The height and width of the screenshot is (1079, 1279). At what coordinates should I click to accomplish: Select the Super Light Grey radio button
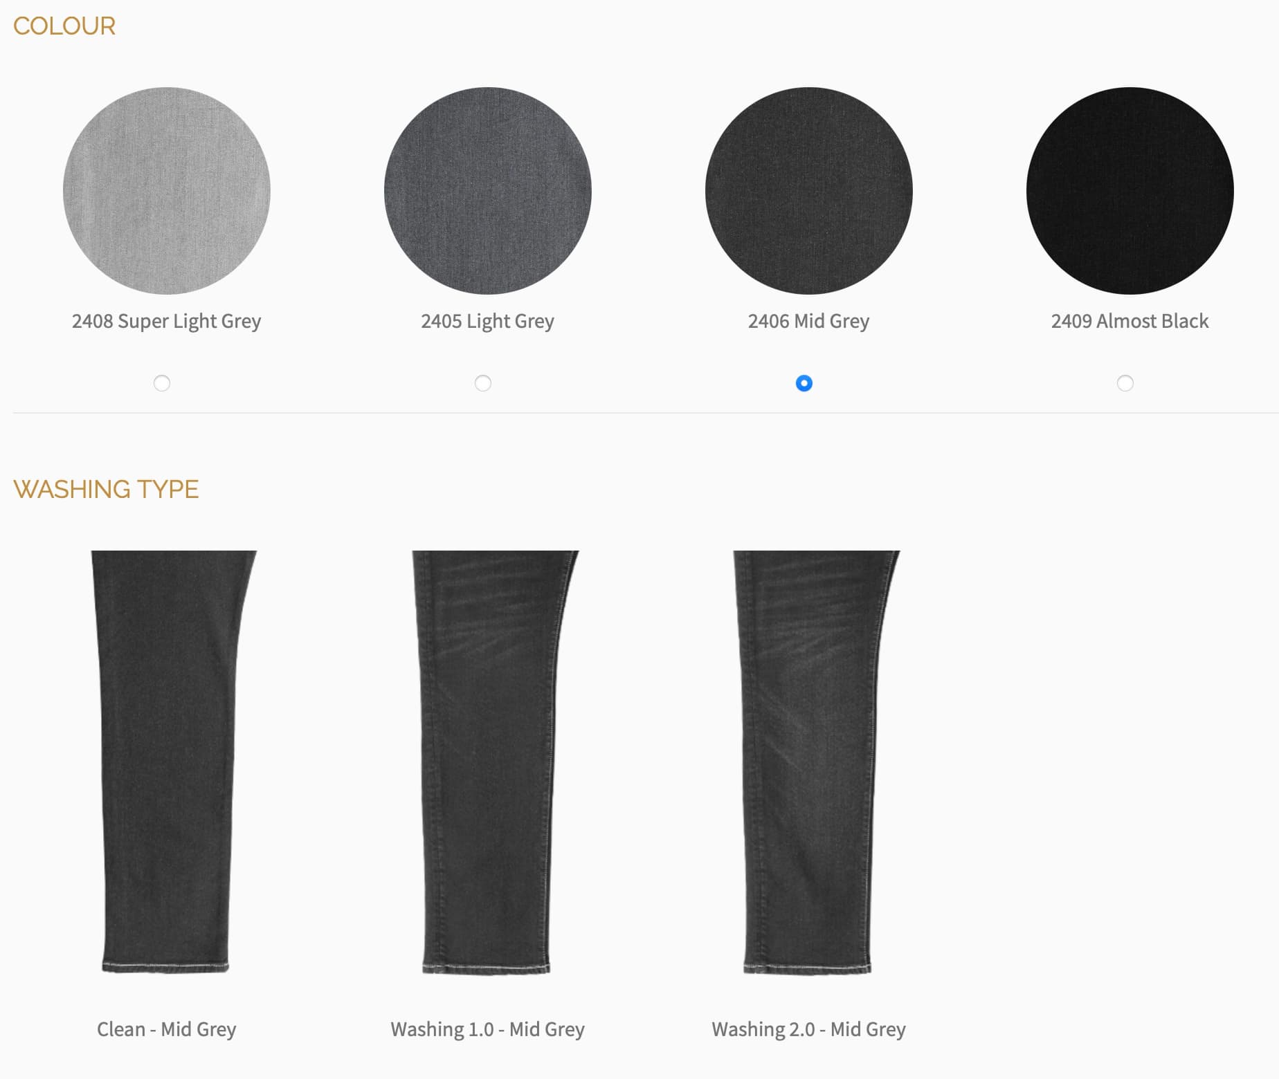[x=162, y=383]
